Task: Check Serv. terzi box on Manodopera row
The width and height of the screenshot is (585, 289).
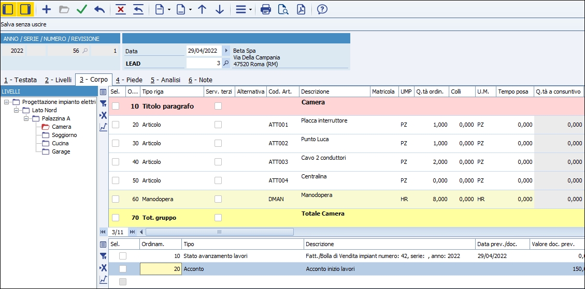Action: (x=218, y=199)
